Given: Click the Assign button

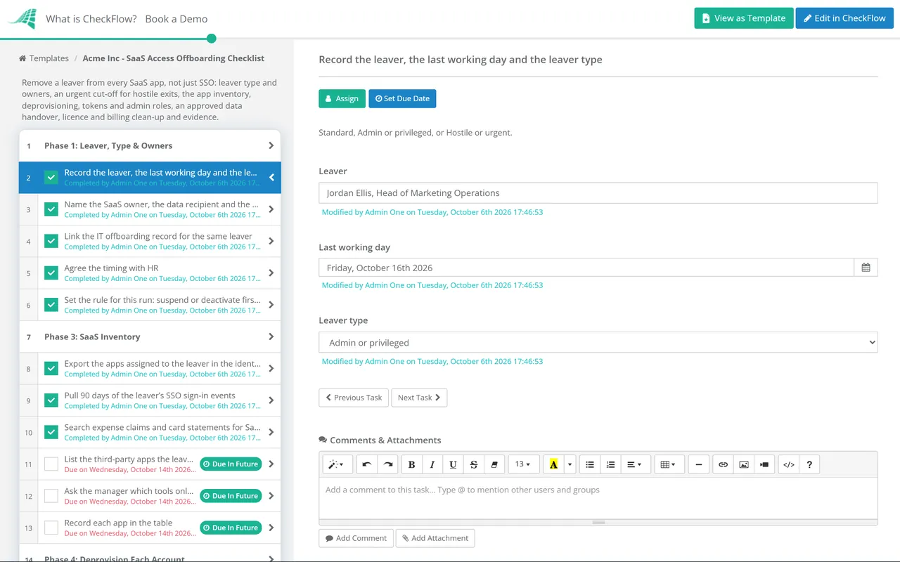Looking at the screenshot, I should (342, 98).
